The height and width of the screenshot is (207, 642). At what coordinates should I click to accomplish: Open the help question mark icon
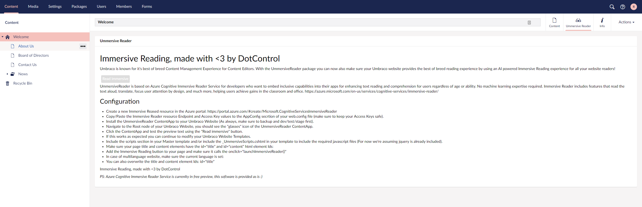(x=623, y=7)
